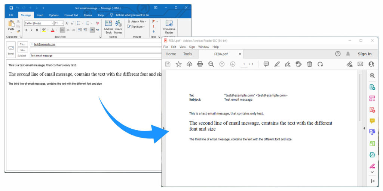Click the To... recipients button

point(23,44)
